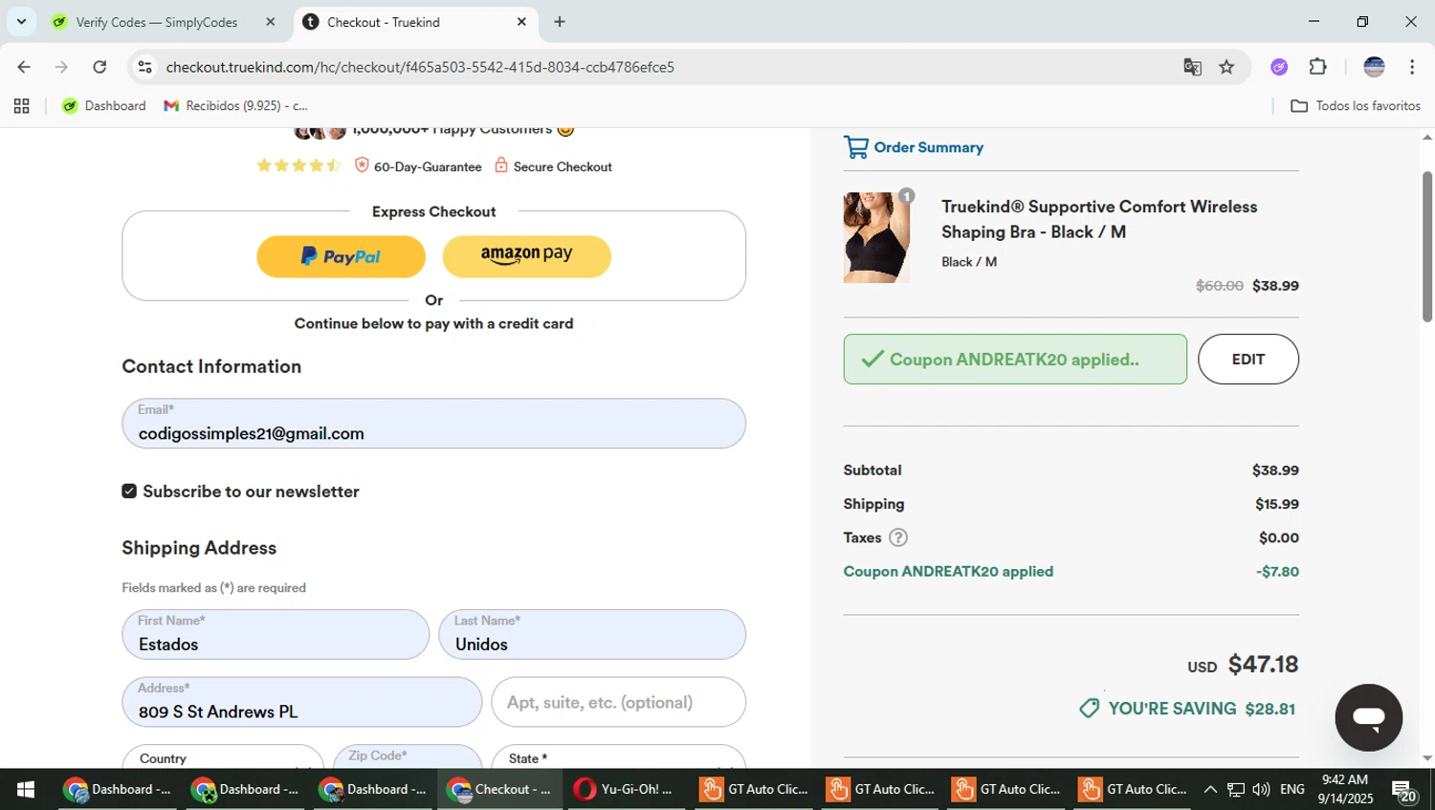Click the Taxes help question mark icon

coord(897,537)
